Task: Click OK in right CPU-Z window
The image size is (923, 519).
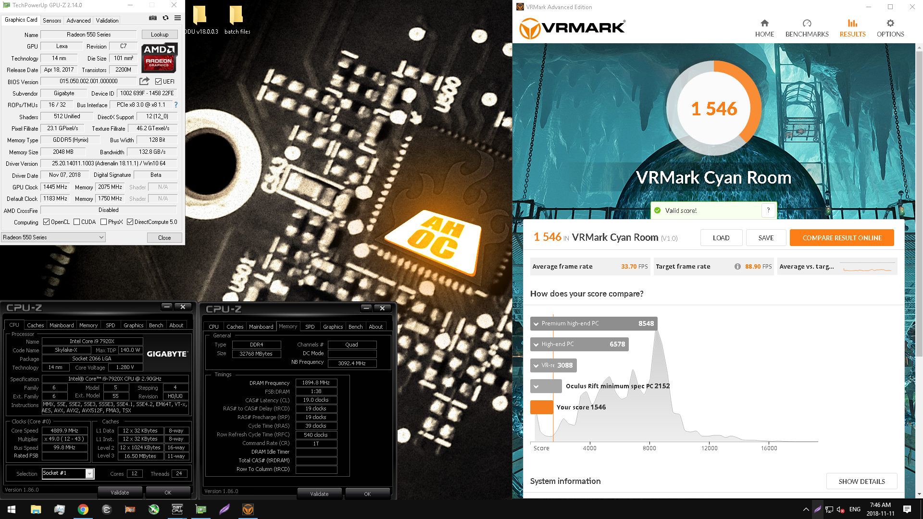Action: [367, 494]
